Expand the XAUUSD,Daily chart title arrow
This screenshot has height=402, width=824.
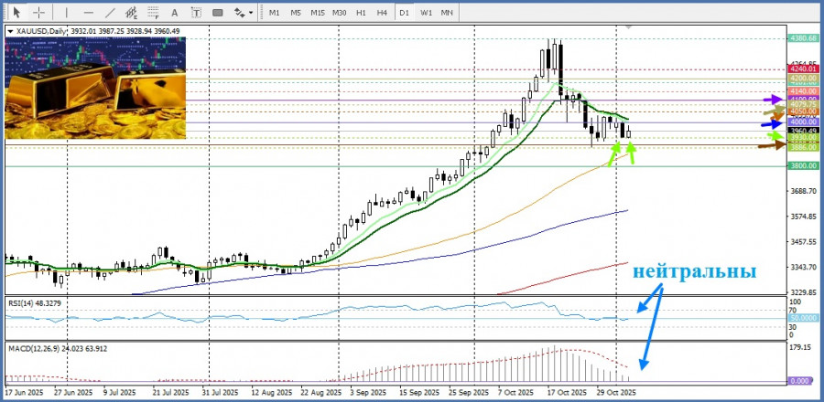10,31
